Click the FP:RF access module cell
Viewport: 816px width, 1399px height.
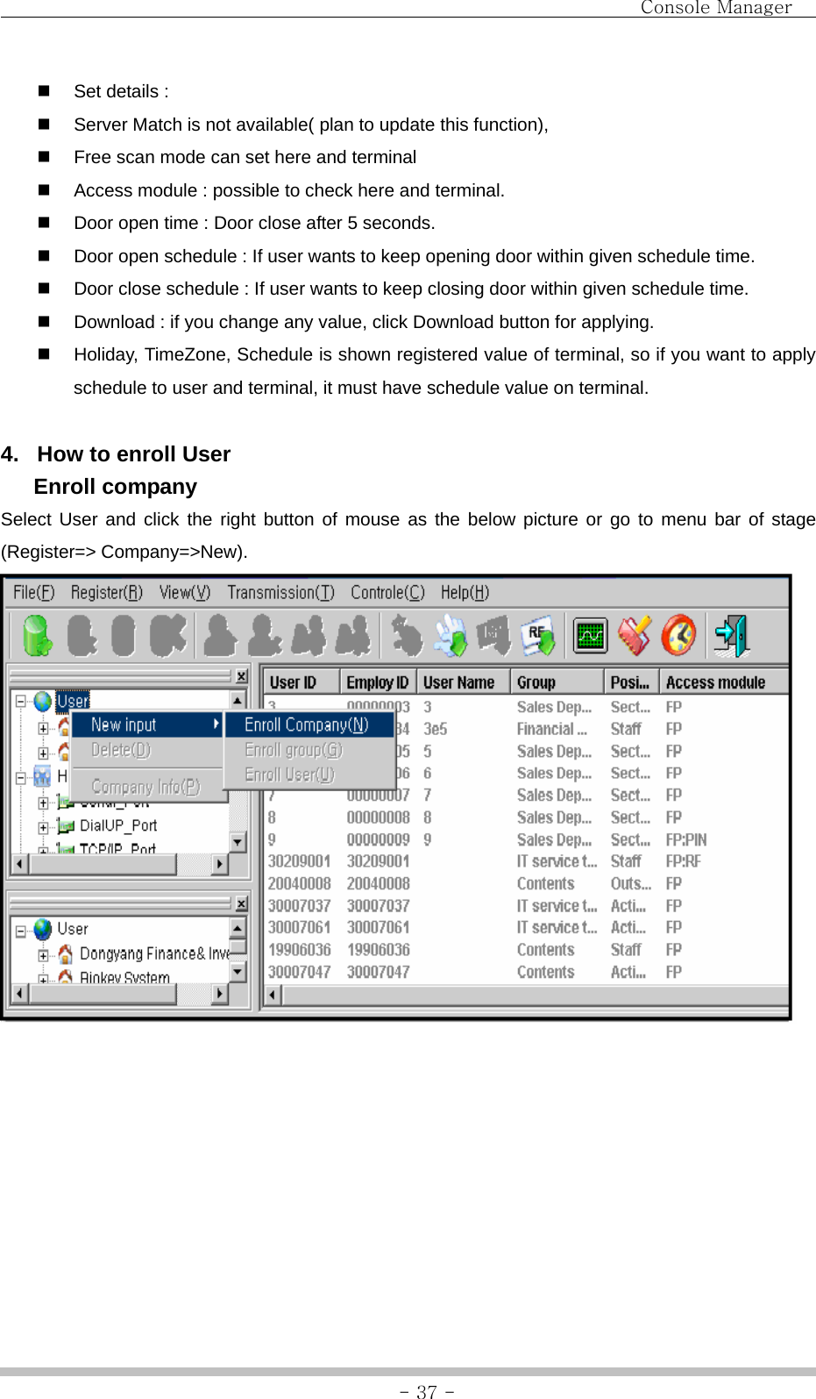(684, 861)
